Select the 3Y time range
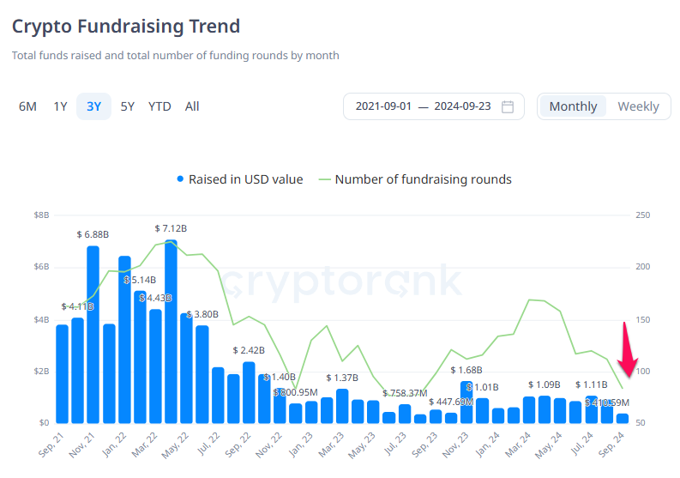Image resolution: width=680 pixels, height=478 pixels. (x=93, y=106)
